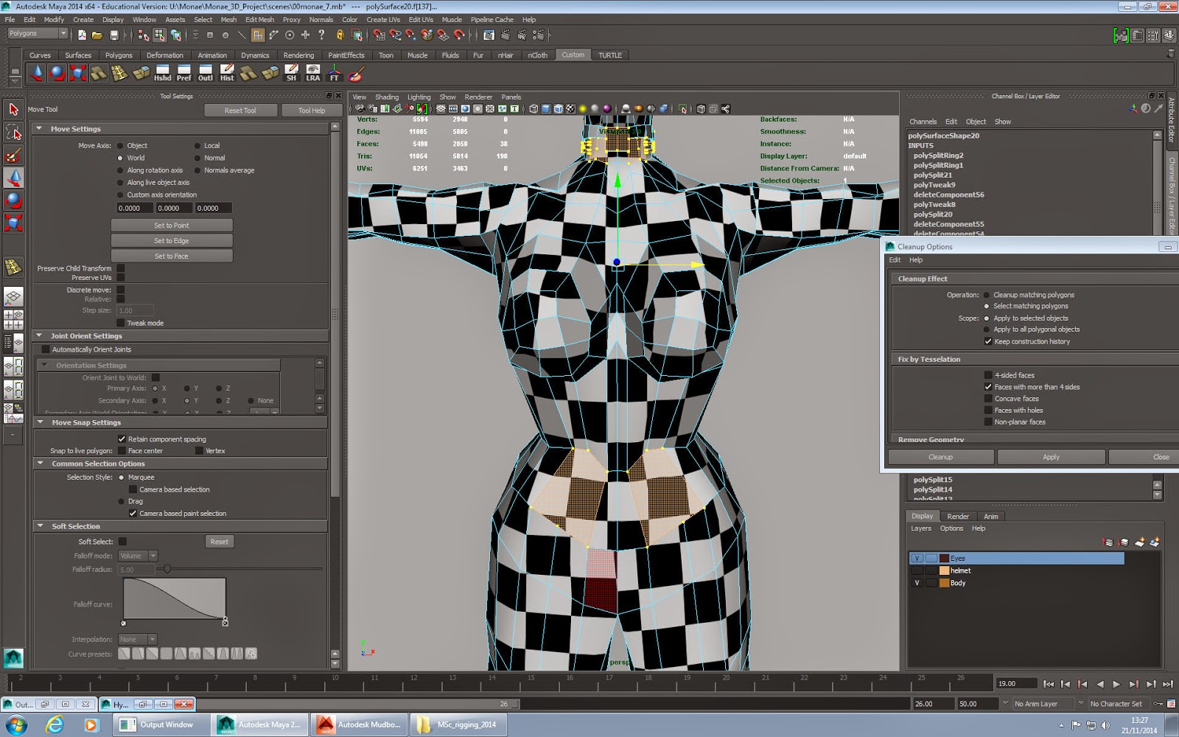Image resolution: width=1179 pixels, height=737 pixels.
Task: Click the Reset Tool button
Action: click(240, 111)
